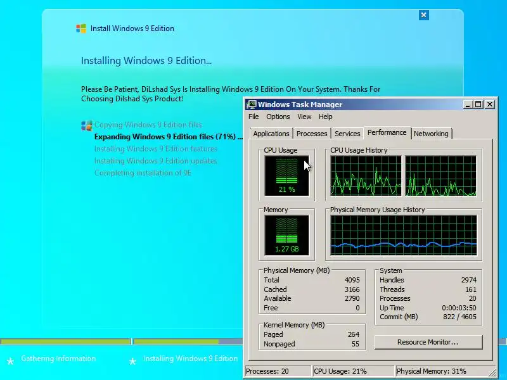Click the System group Processes value 20
507x380 pixels.
coord(472,298)
